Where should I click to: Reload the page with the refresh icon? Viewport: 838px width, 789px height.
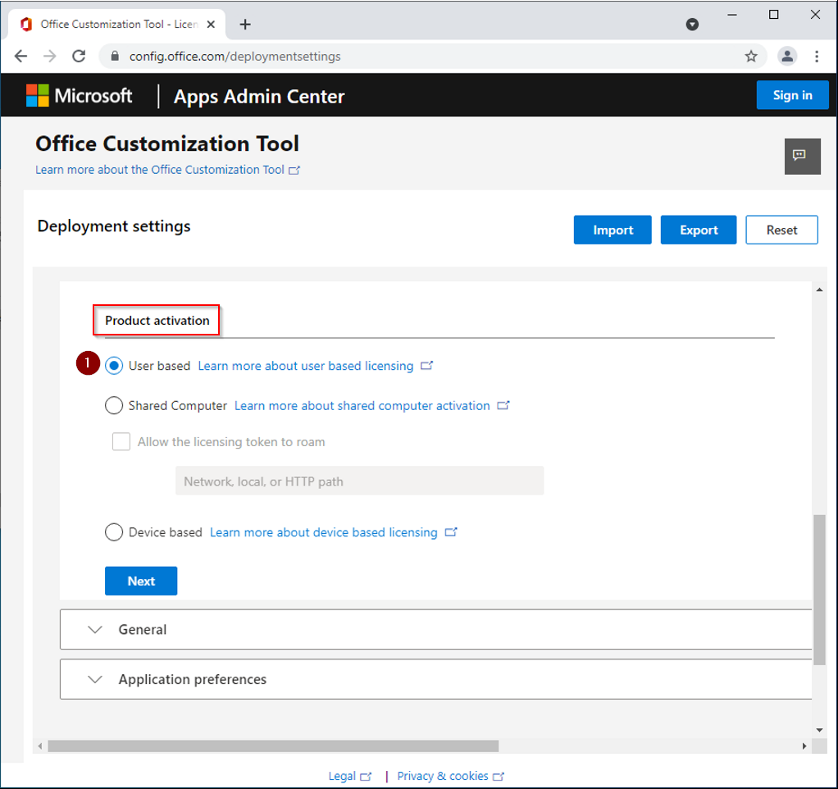79,56
